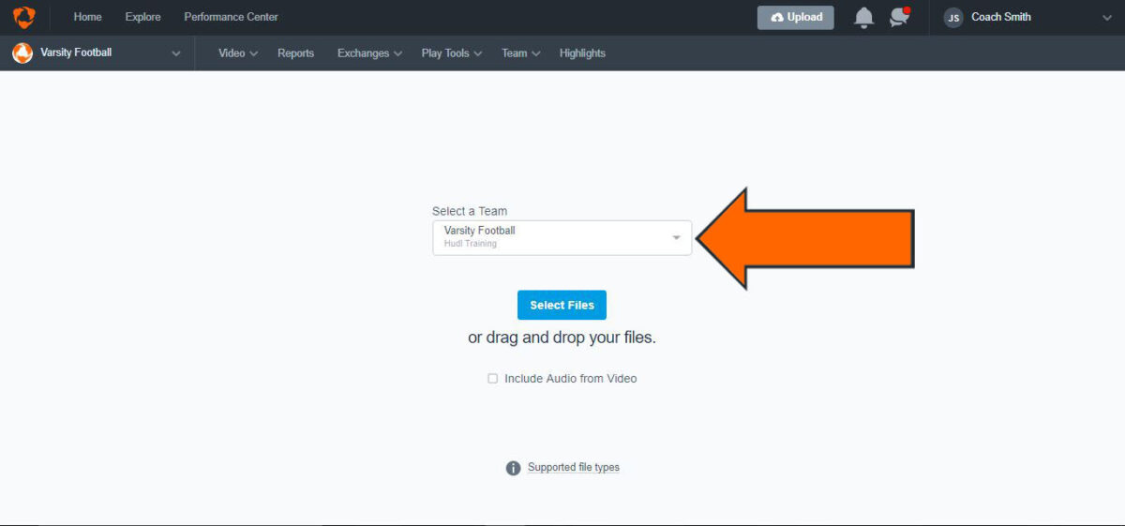1125x526 pixels.
Task: Open the Exchanges menu
Action: tap(369, 53)
